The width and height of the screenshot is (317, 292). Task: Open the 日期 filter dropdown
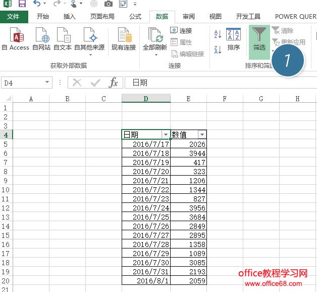166,135
